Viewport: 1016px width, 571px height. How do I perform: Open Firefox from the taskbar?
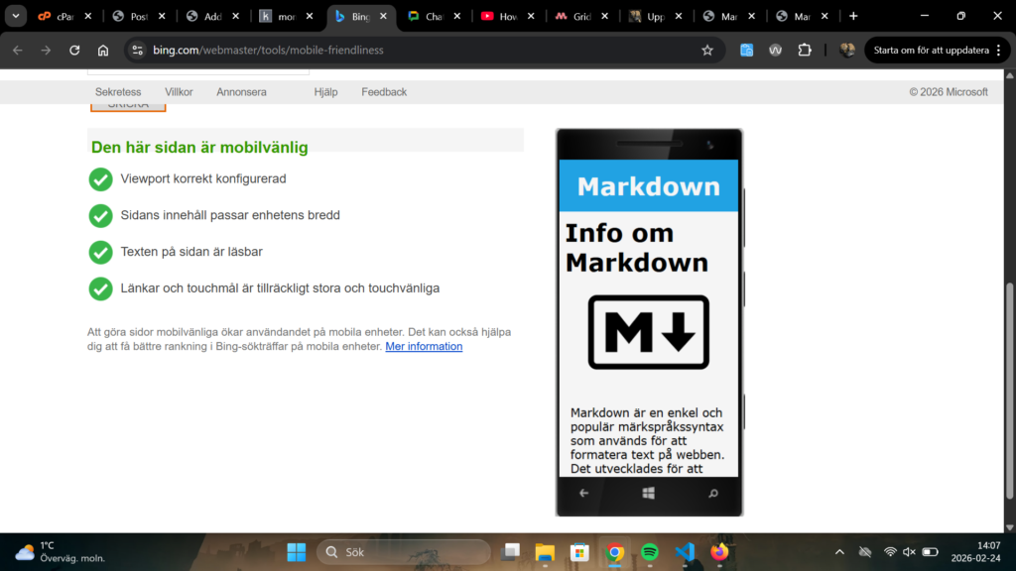click(x=719, y=552)
